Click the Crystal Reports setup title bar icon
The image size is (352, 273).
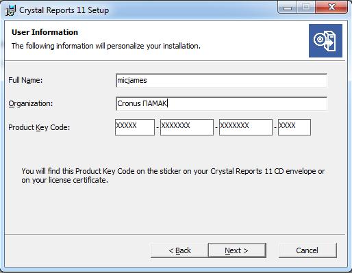(x=10, y=10)
